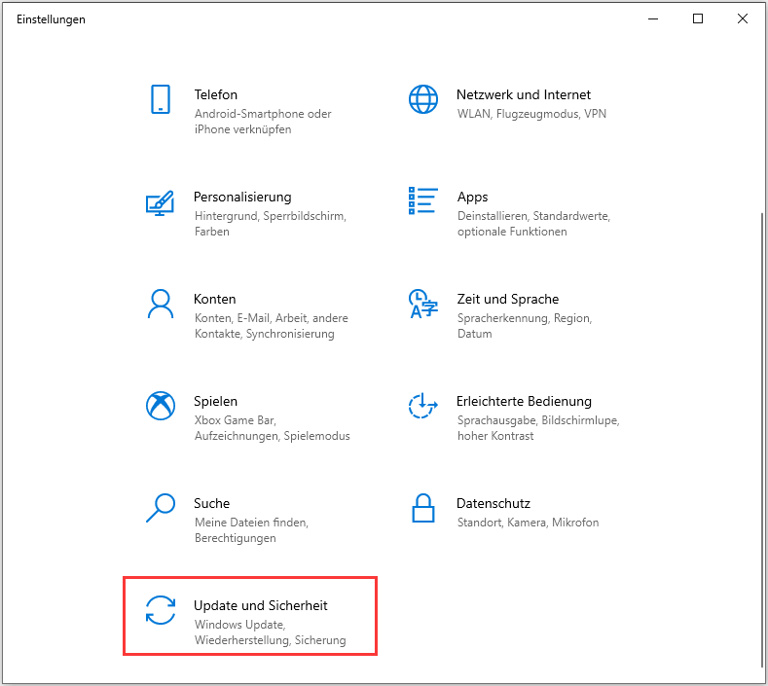Click the Datenschutz padlock icon
The image size is (768, 686).
pyautogui.click(x=422, y=508)
